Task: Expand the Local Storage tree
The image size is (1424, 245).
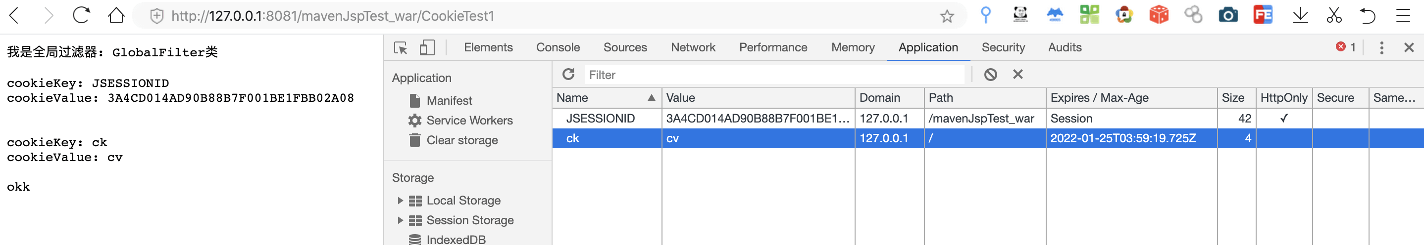Action: pos(400,201)
